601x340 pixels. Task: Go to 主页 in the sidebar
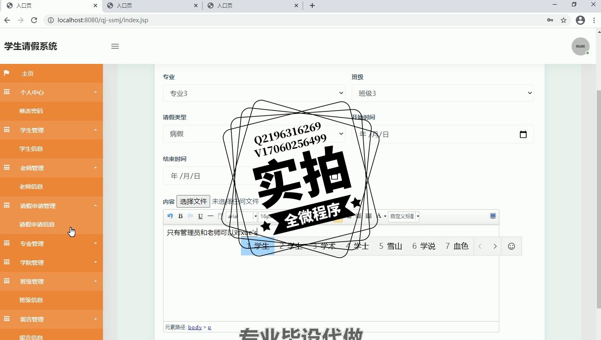(51, 74)
